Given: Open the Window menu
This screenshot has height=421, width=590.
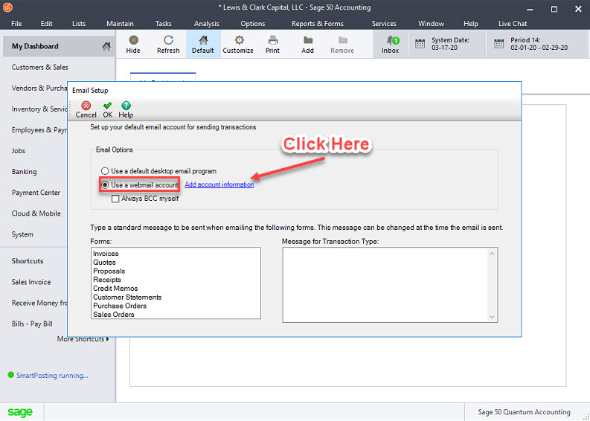Looking at the screenshot, I should point(432,23).
